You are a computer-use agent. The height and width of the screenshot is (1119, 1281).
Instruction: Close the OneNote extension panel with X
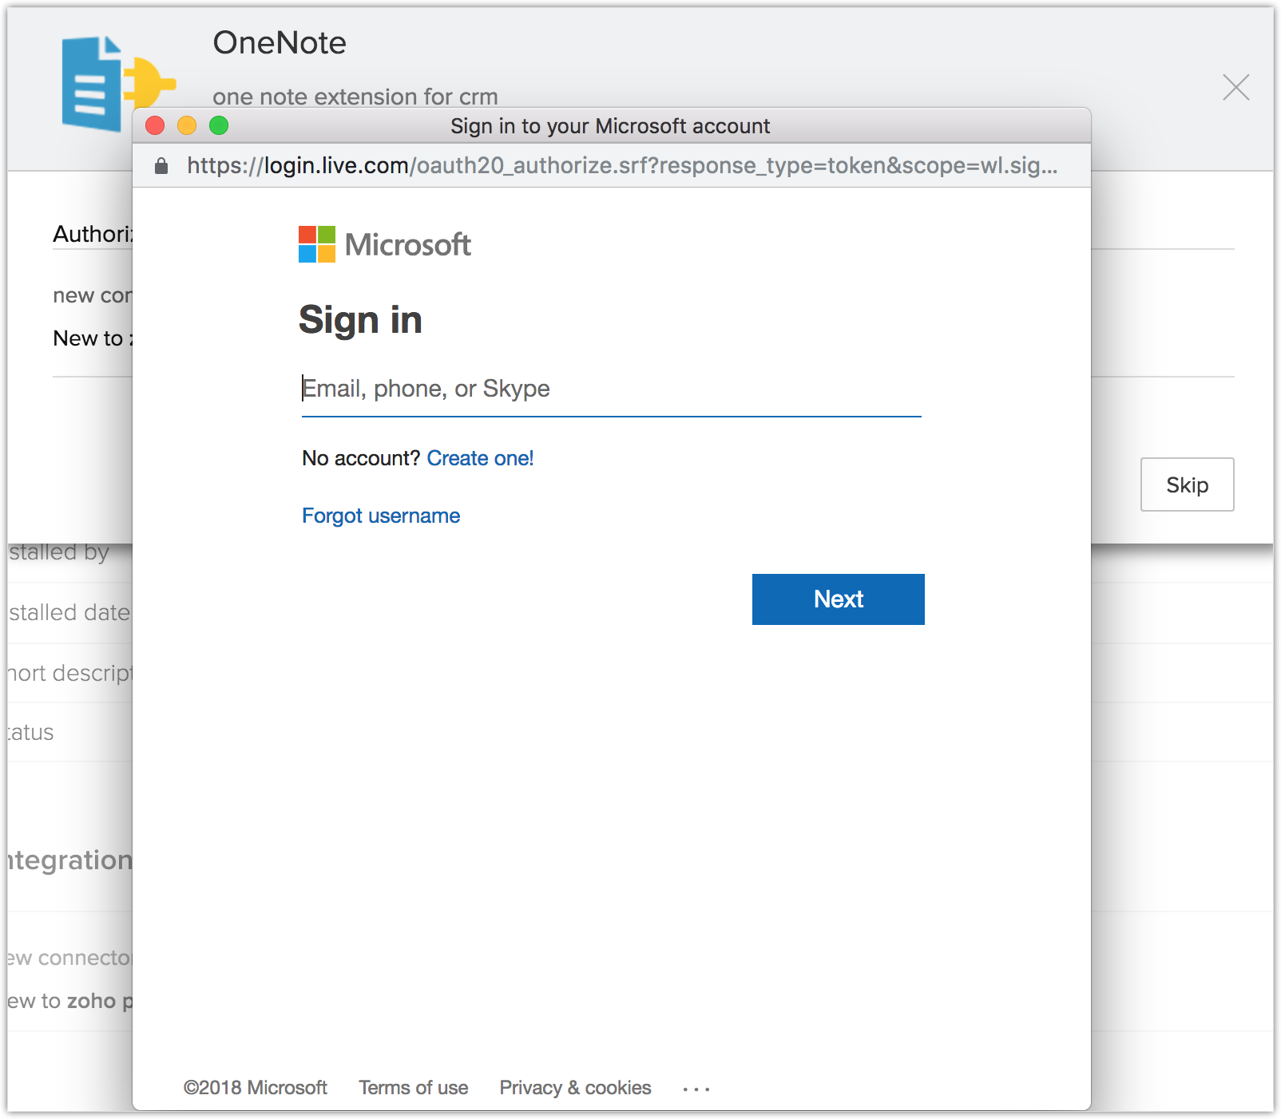[1235, 87]
